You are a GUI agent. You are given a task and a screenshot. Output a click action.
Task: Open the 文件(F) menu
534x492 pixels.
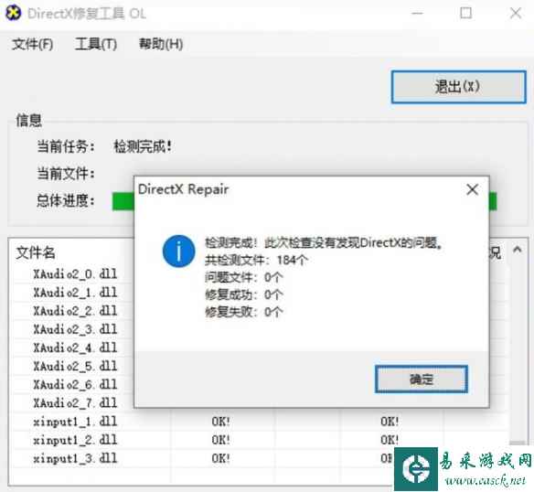[x=32, y=44]
